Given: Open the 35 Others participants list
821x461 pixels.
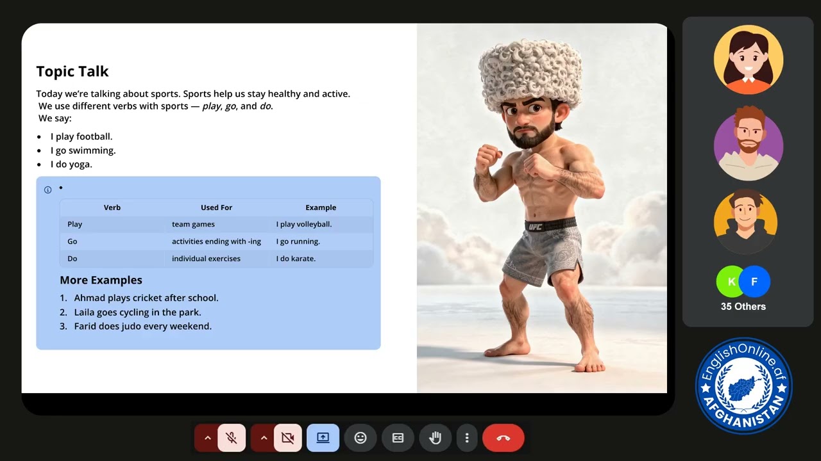Looking at the screenshot, I should (743, 306).
